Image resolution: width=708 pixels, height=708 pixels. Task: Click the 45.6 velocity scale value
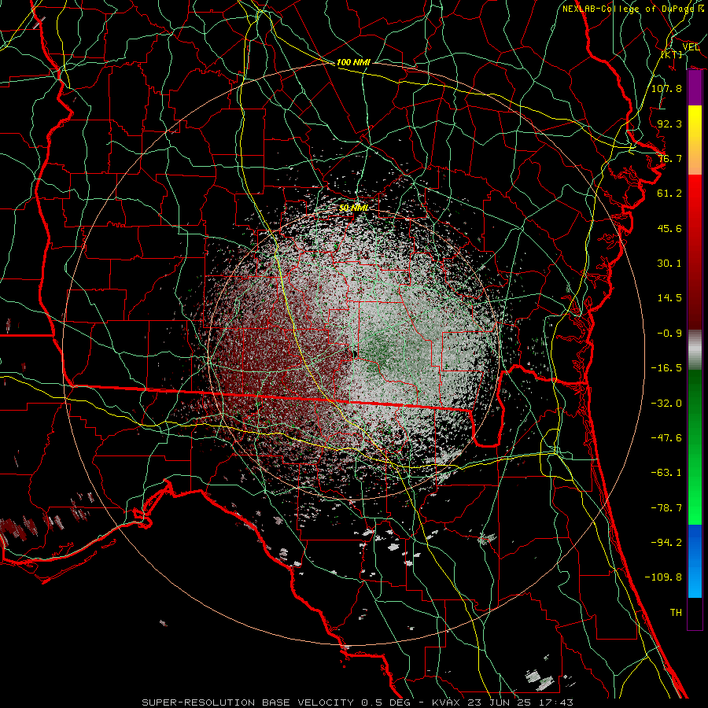coord(669,228)
